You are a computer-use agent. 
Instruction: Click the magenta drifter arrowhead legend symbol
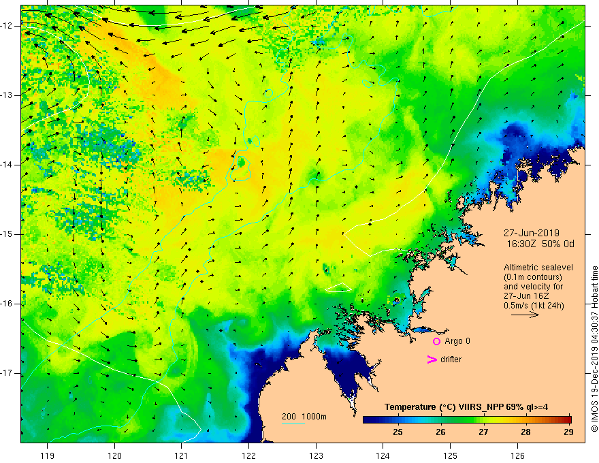pos(432,360)
